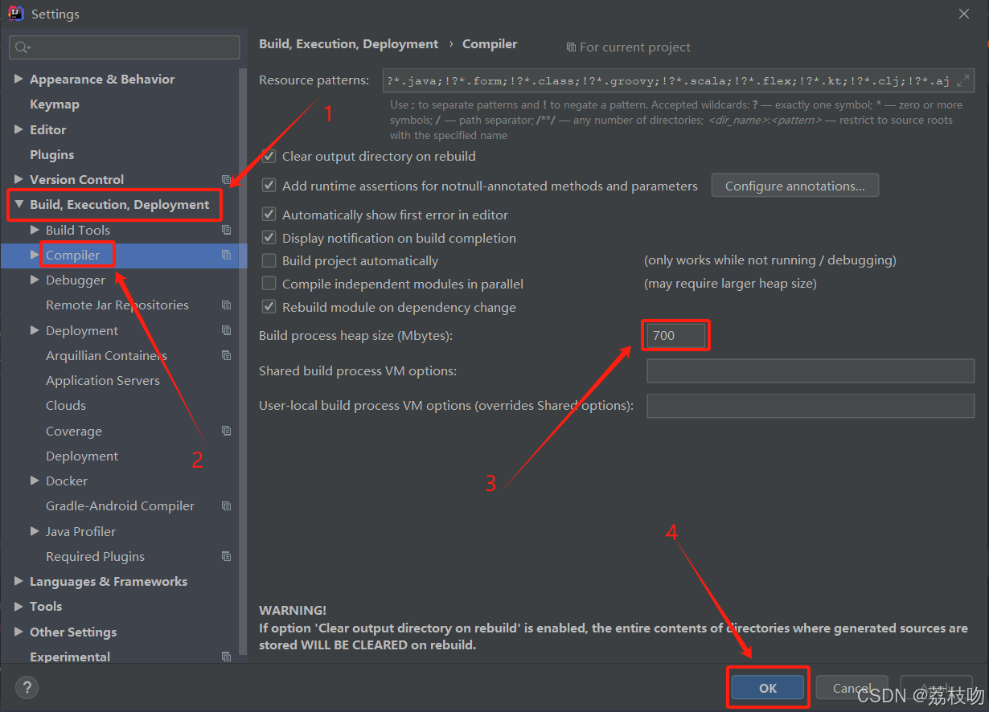The image size is (989, 712).
Task: Select Remote Jar Repositories
Action: pos(117,305)
